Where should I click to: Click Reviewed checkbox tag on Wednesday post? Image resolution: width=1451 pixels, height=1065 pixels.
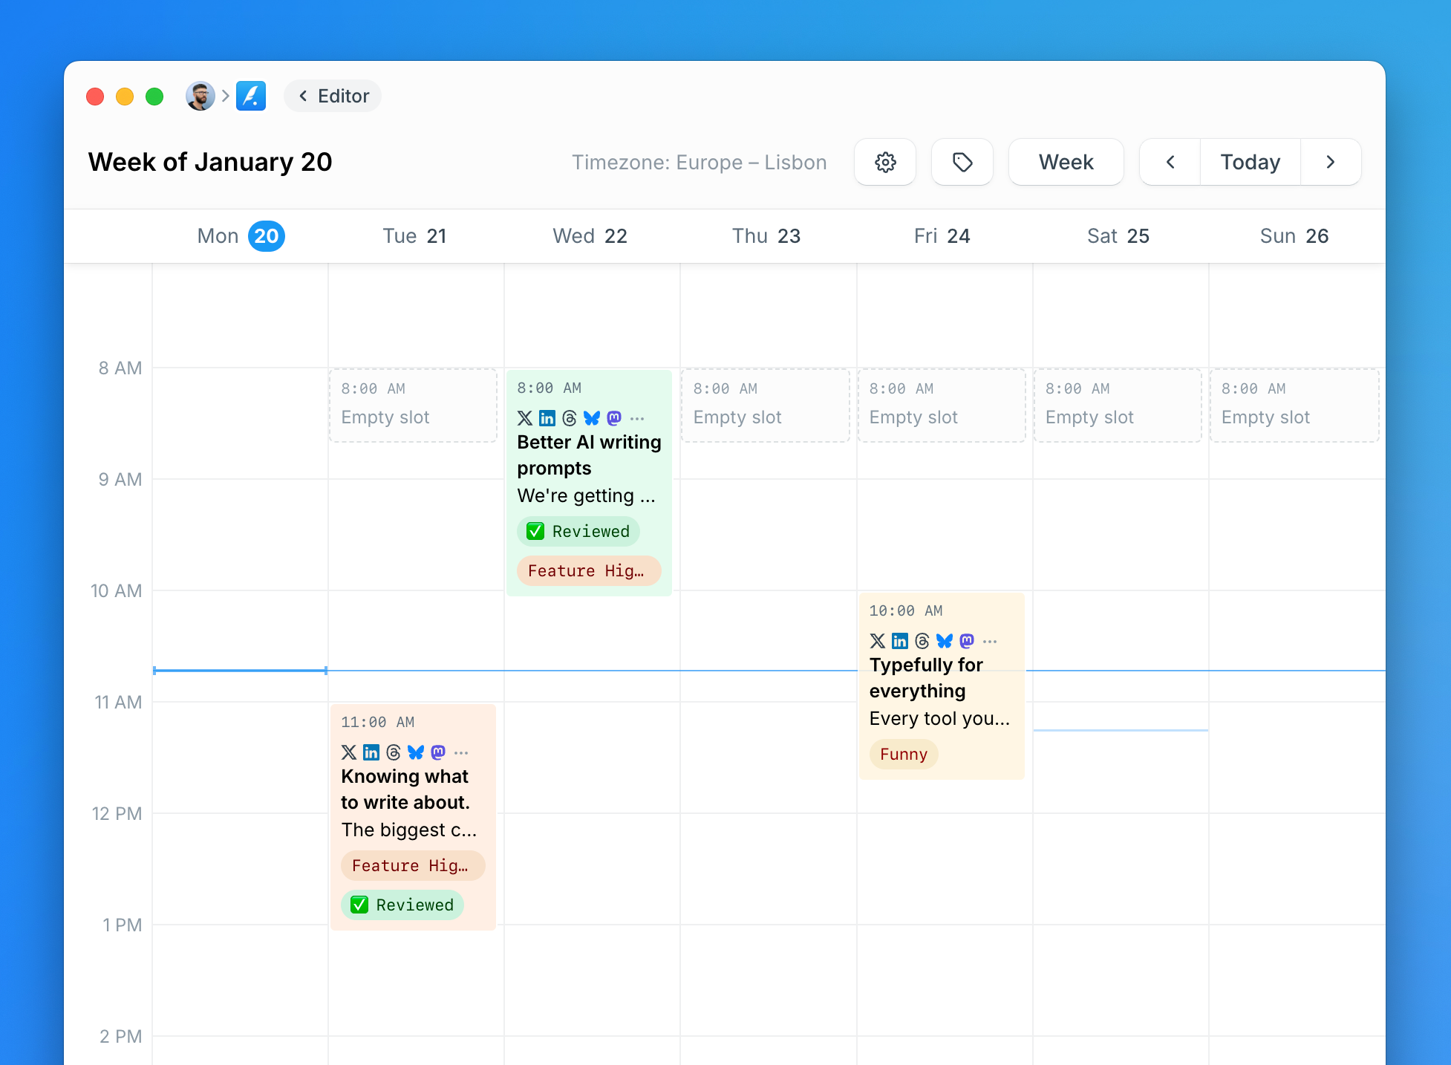pos(578,532)
